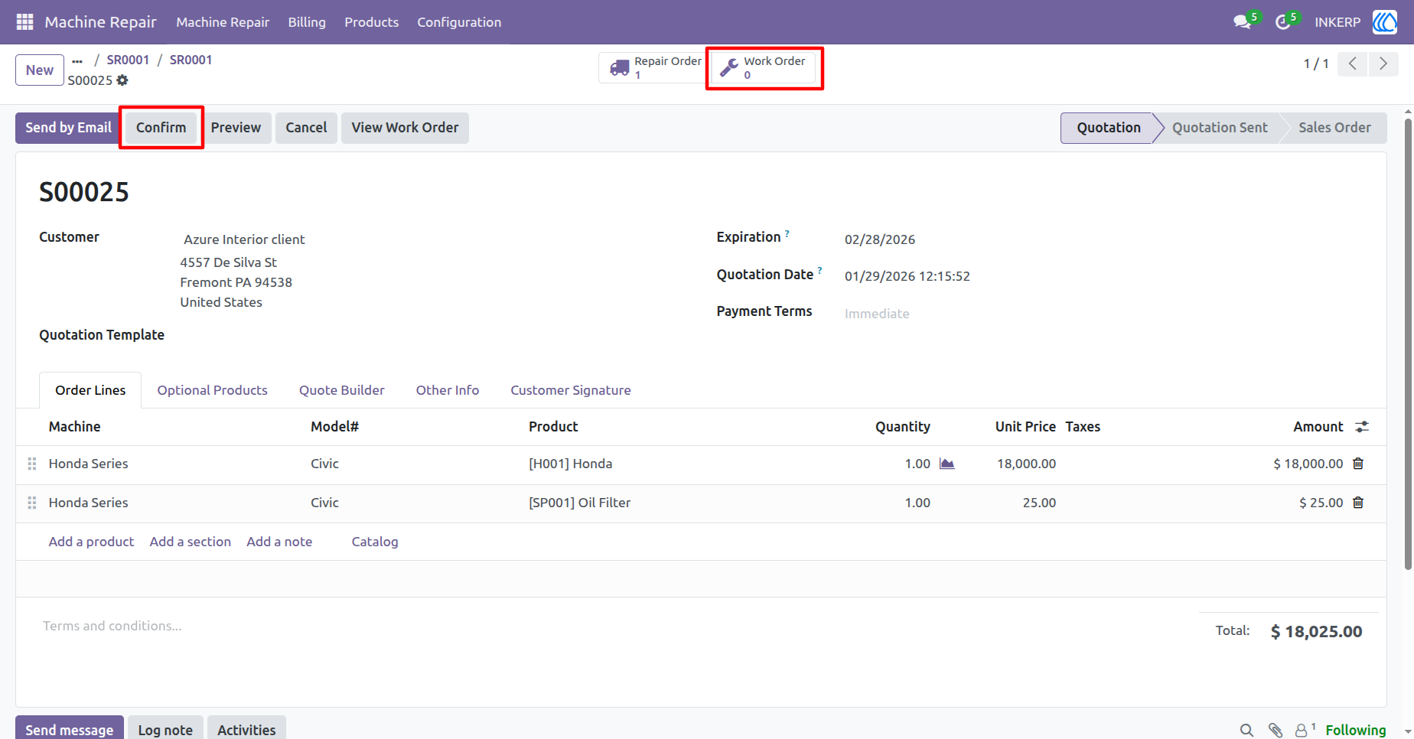Click Send by Email button
Image resolution: width=1414 pixels, height=739 pixels.
(68, 128)
